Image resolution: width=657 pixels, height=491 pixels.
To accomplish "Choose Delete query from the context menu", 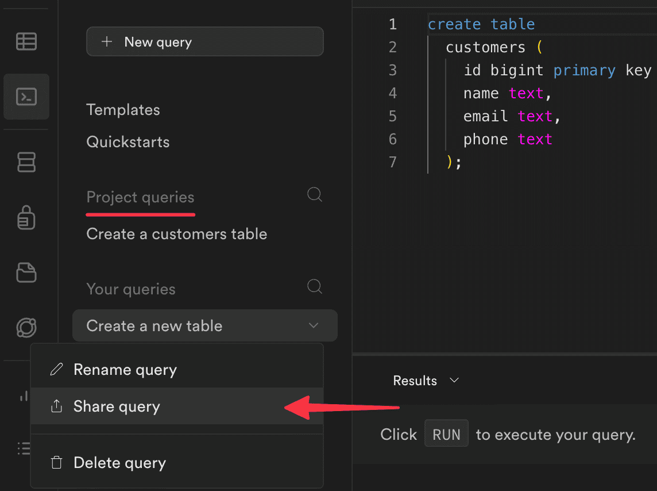I will pyautogui.click(x=119, y=462).
